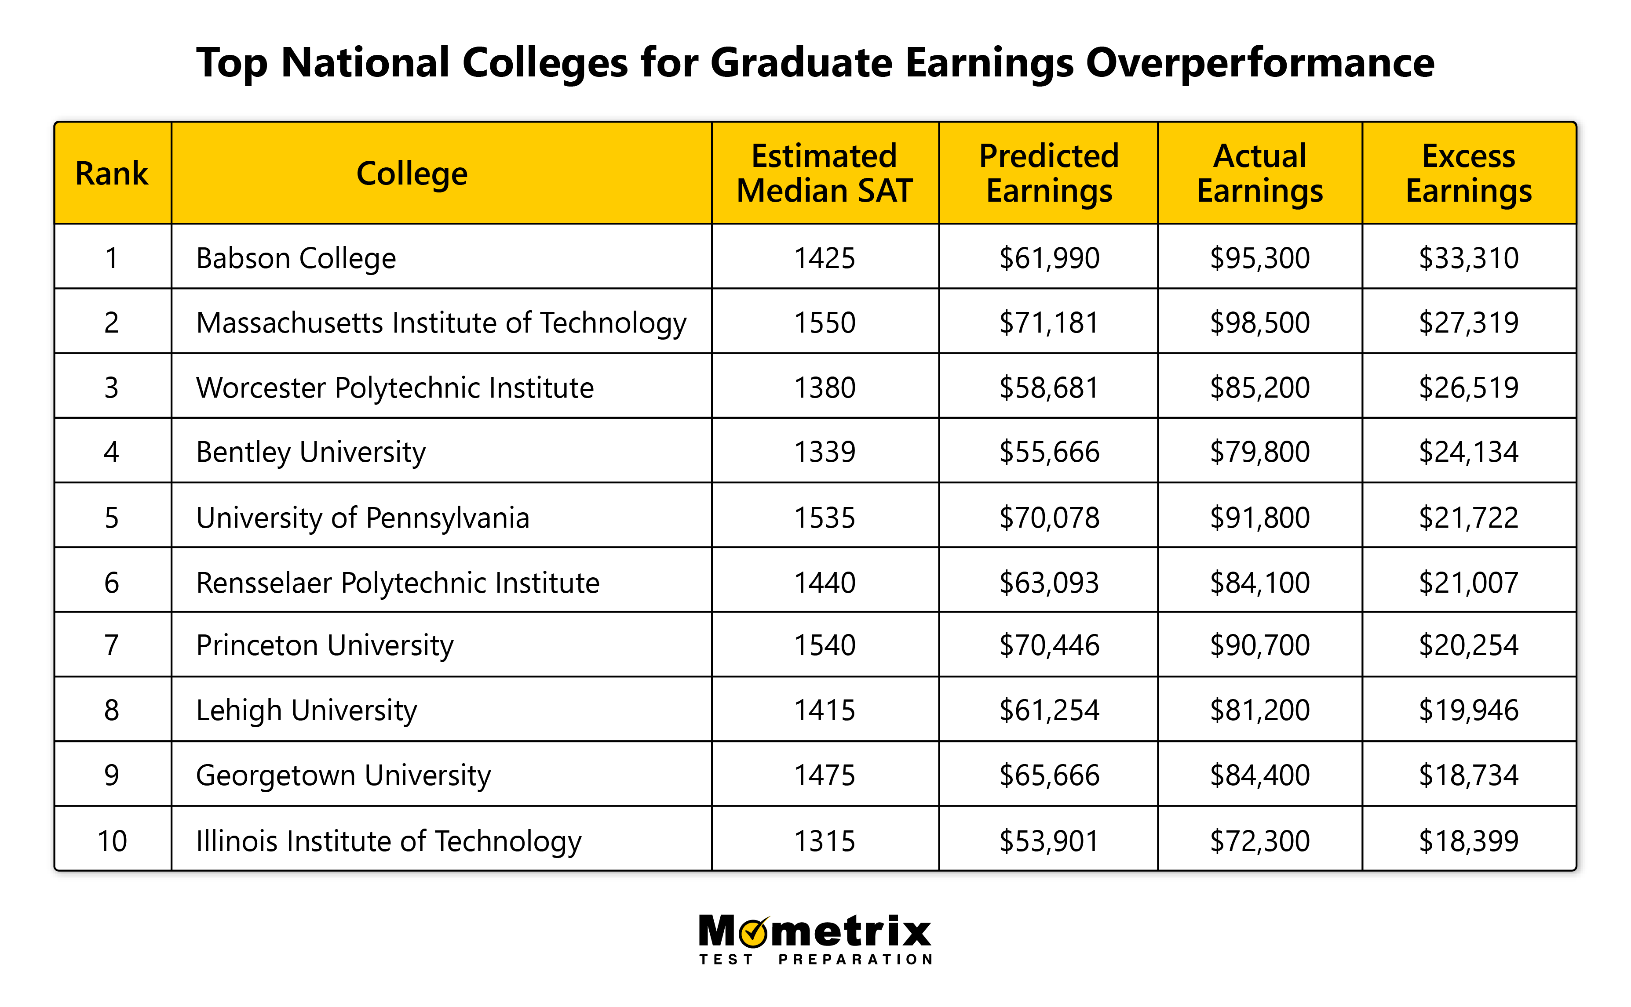This screenshot has width=1631, height=1007.
Task: Select the College column header
Action: point(412,174)
